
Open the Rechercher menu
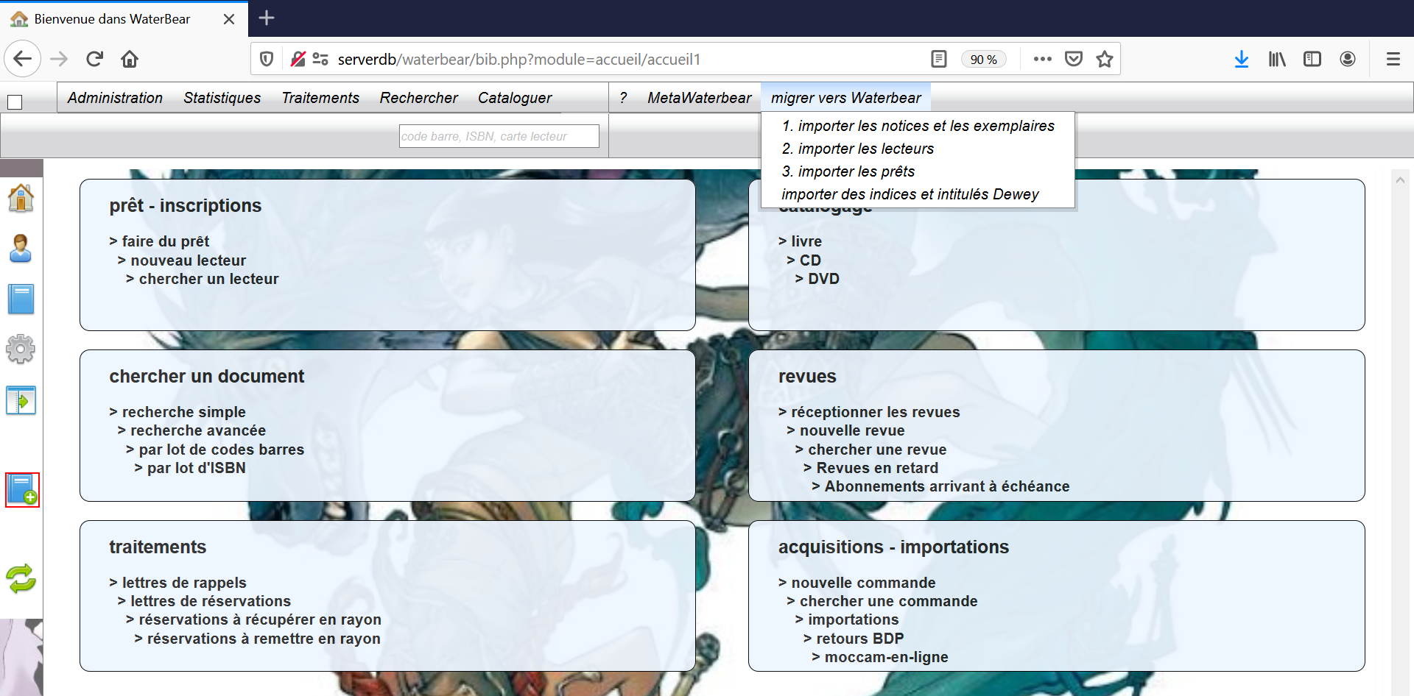[x=418, y=98]
